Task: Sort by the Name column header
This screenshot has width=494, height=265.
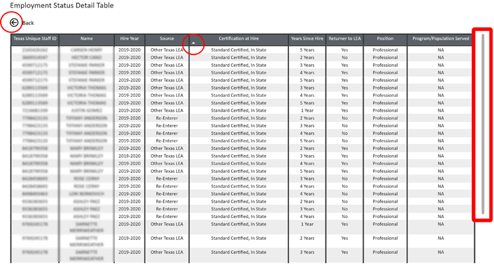Action: pyautogui.click(x=86, y=38)
